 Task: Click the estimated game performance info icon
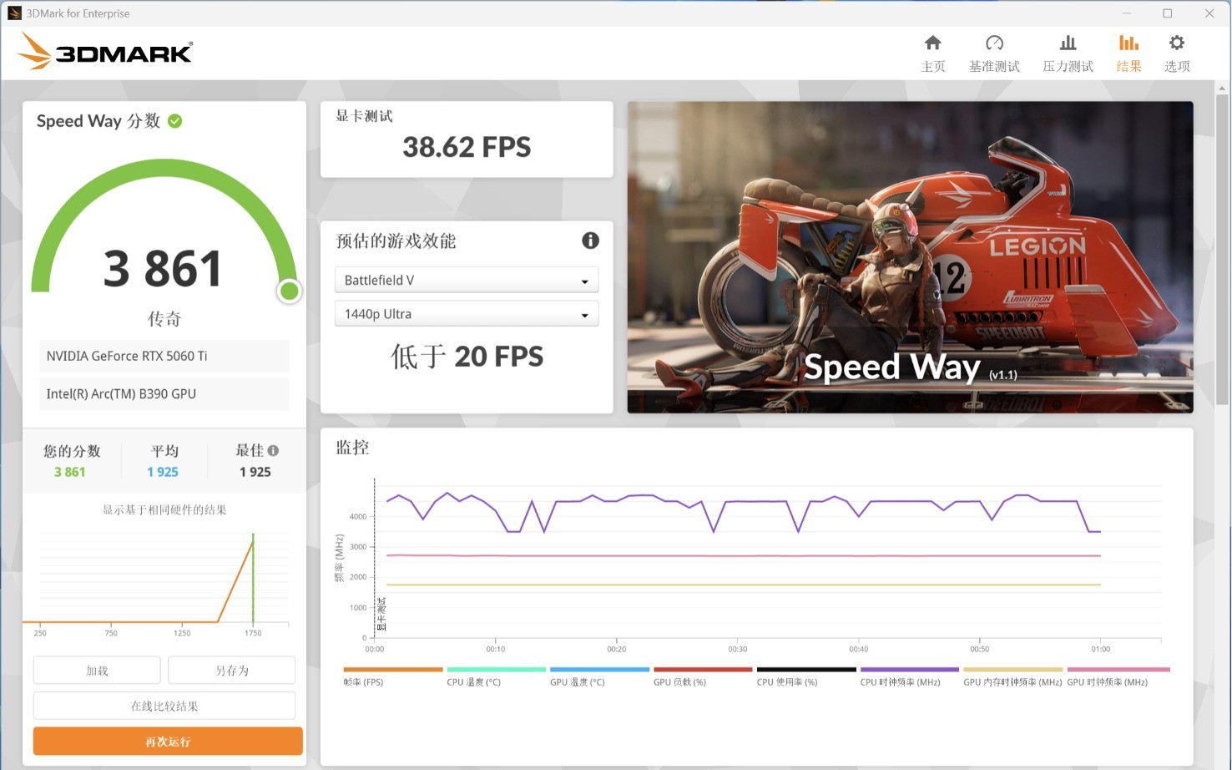590,241
